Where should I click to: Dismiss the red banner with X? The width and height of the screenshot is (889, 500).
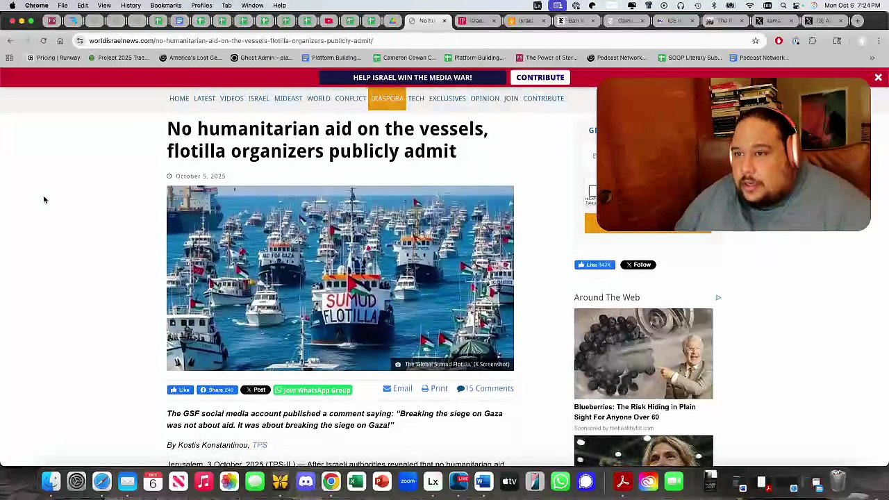(878, 78)
